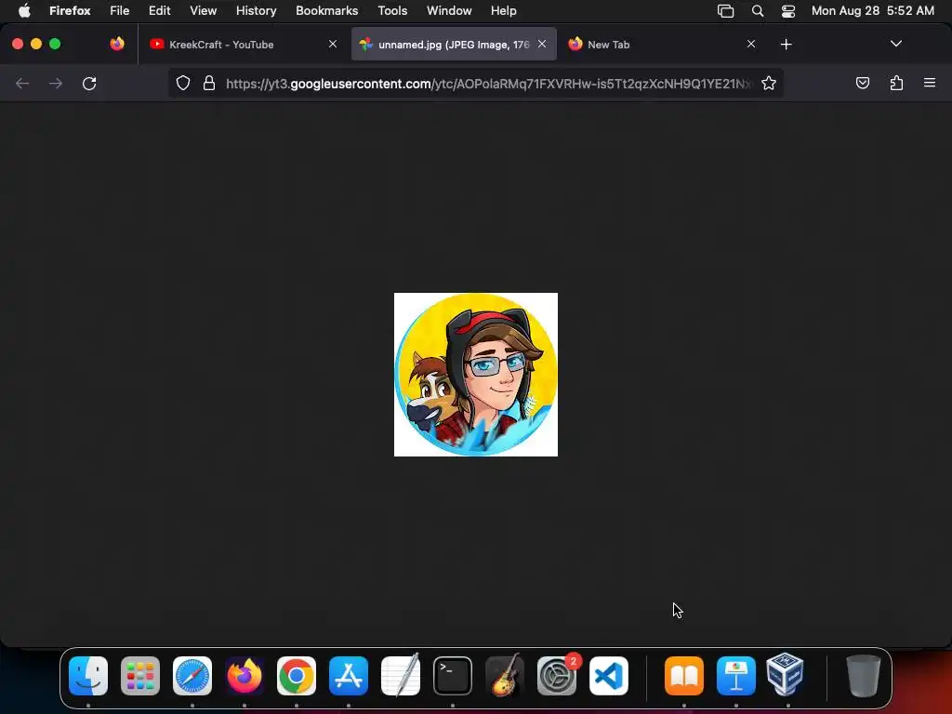Open the History menu
The width and height of the screenshot is (952, 714).
tap(257, 11)
